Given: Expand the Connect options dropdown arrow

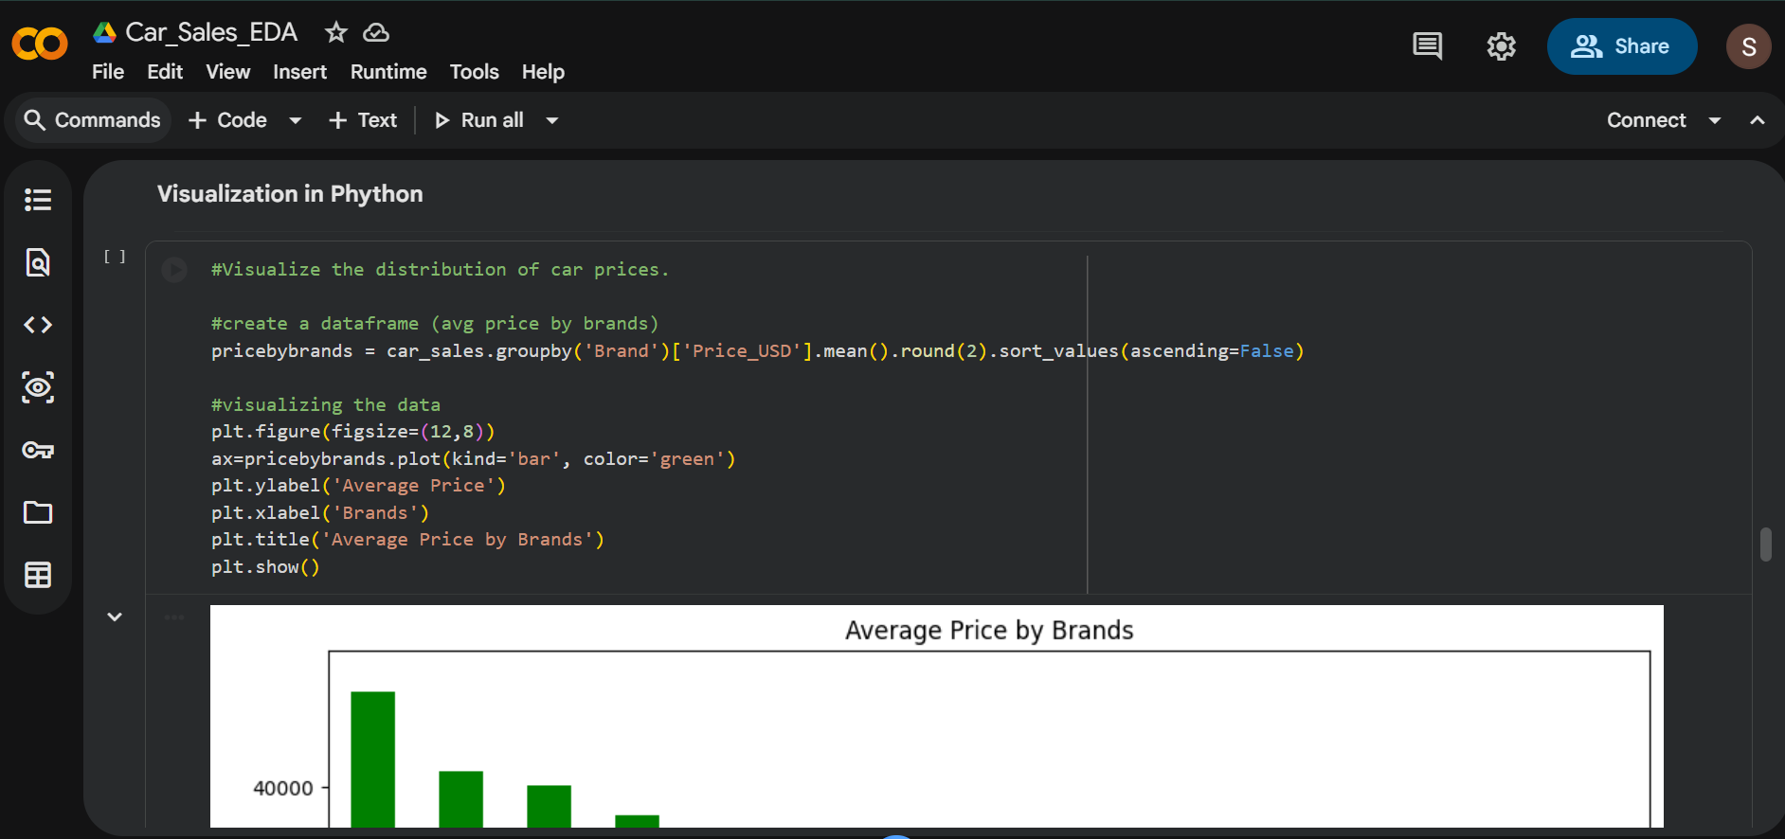Looking at the screenshot, I should (x=1714, y=120).
